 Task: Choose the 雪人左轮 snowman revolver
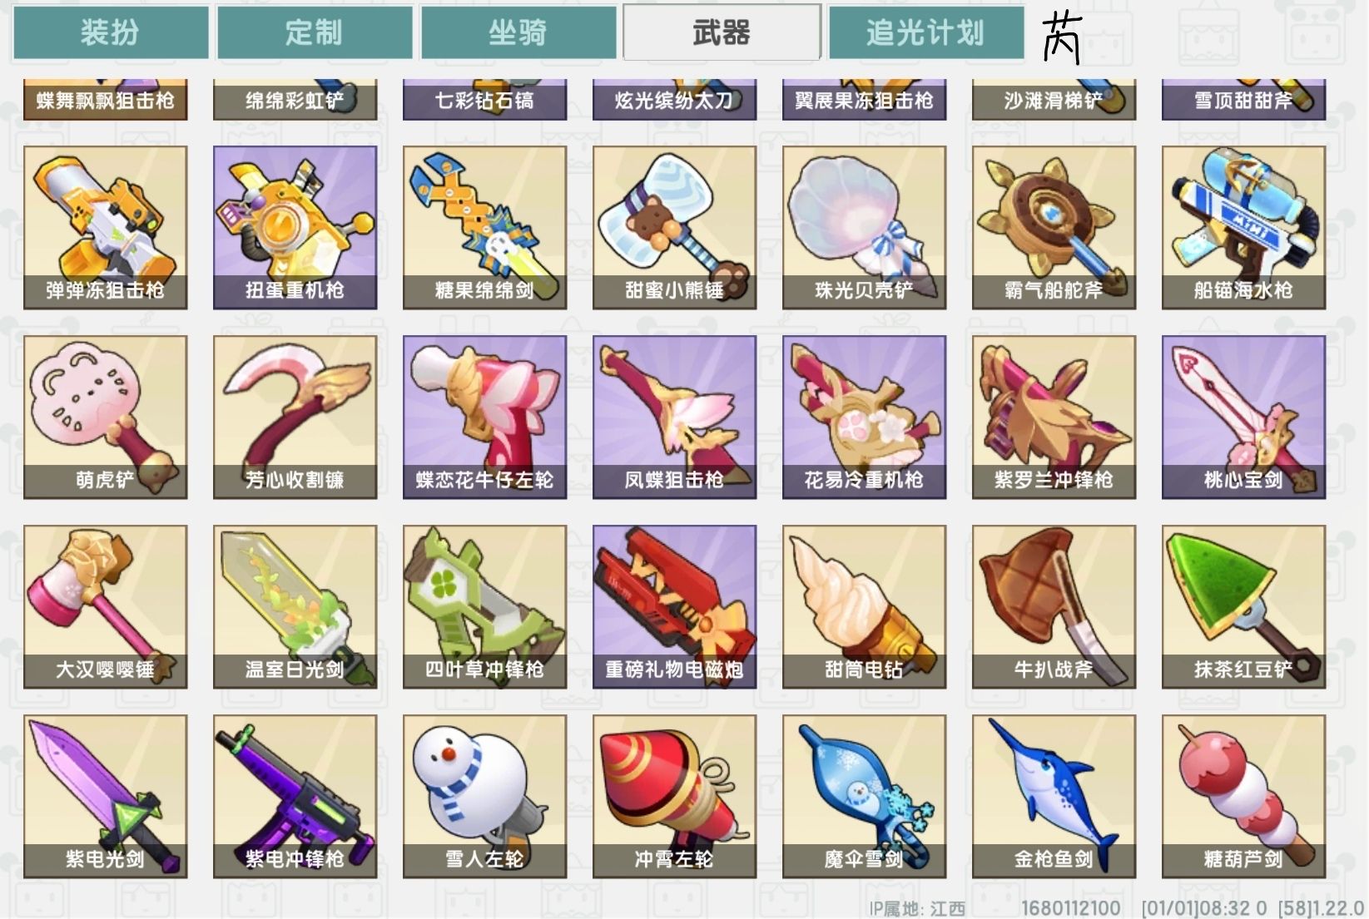click(x=485, y=797)
